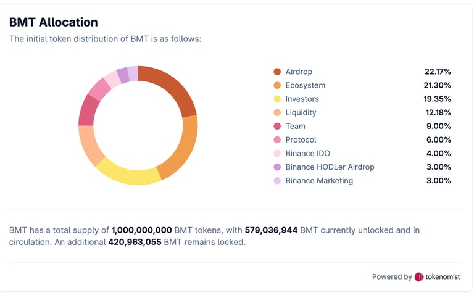Click the Ecosystem legend label
Screen dimensions: 474x295
point(305,85)
